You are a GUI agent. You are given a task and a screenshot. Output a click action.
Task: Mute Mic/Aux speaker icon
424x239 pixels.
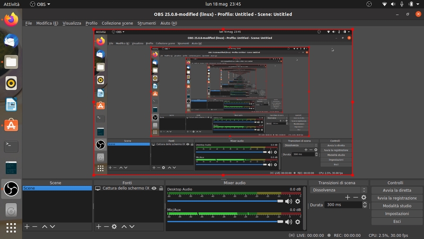tap(288, 222)
